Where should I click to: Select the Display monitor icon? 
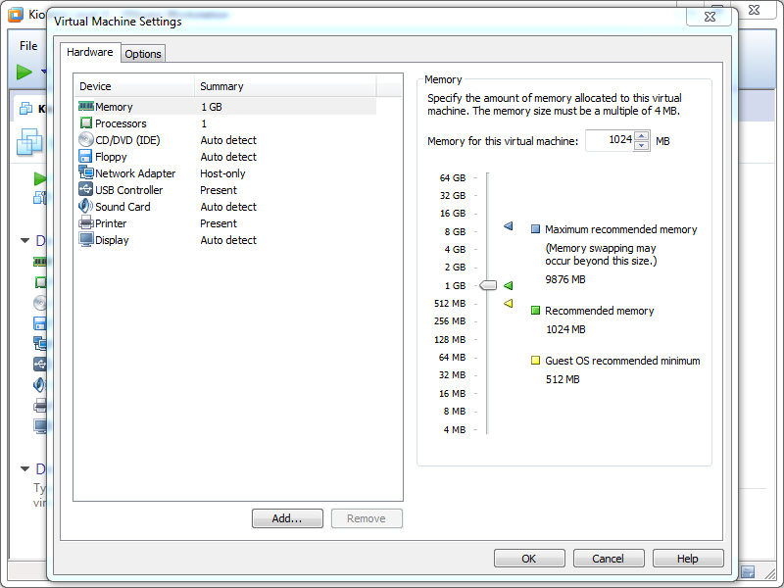[86, 240]
